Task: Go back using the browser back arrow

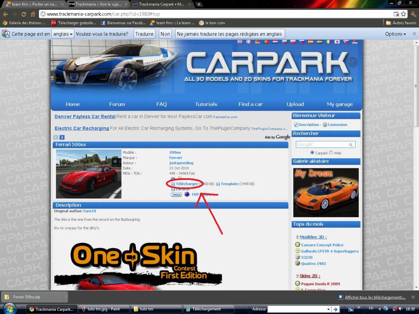Action: [x=5, y=14]
